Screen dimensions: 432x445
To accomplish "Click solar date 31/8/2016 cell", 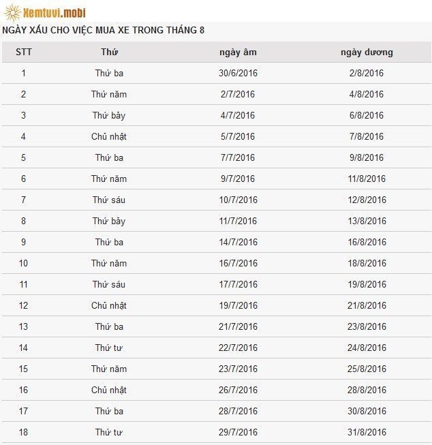I will [x=367, y=432].
